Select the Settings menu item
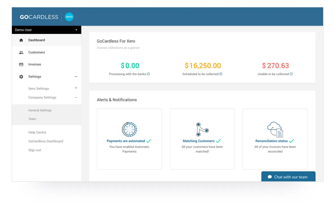335x221 pixels. click(35, 76)
